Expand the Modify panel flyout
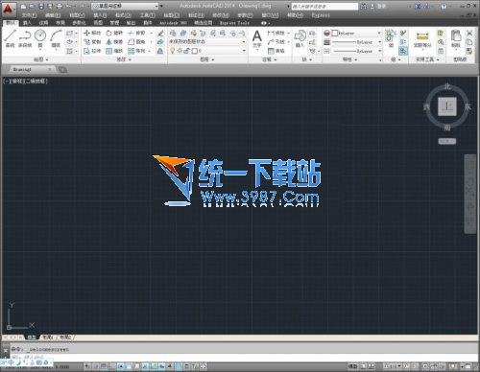This screenshot has height=372, width=480. pos(124,59)
